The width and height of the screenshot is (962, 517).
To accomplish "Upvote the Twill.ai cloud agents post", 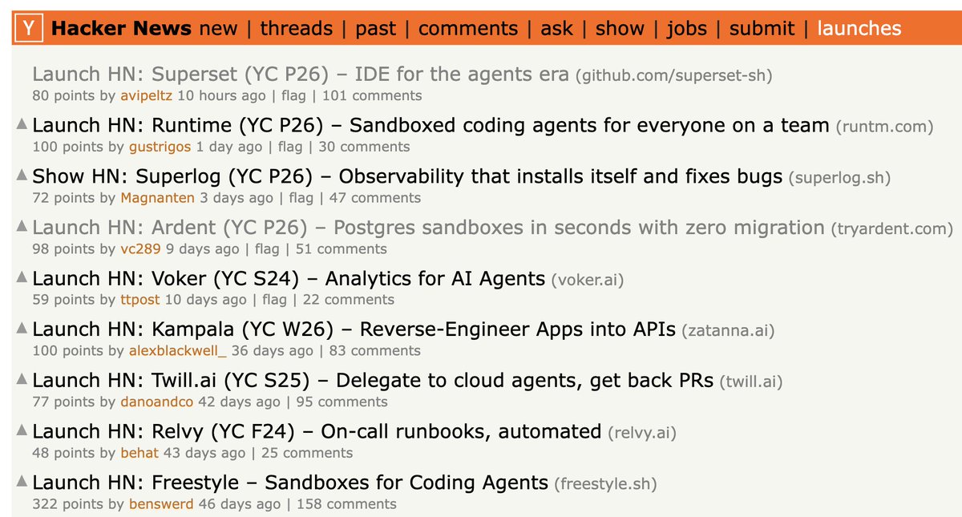I will 22,380.
